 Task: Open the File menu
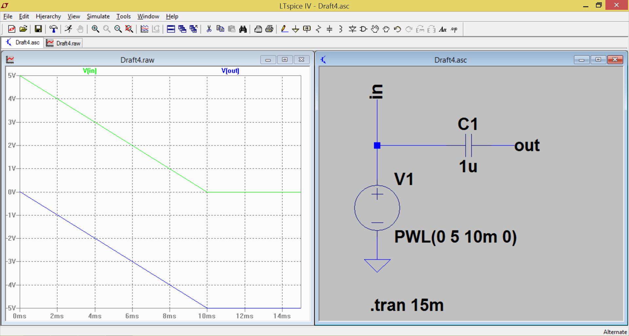(8, 16)
